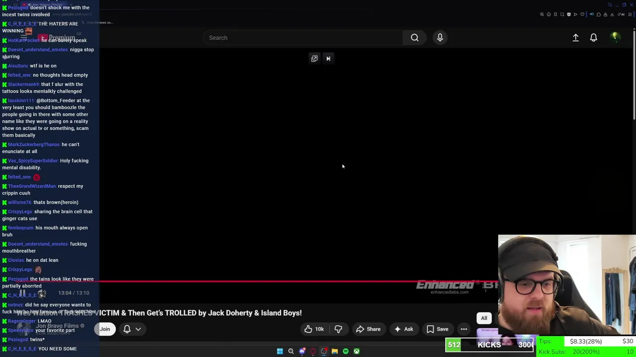Image resolution: width=636 pixels, height=357 pixels.
Task: Click the browser pin toolbar icon
Action: tap(556, 14)
